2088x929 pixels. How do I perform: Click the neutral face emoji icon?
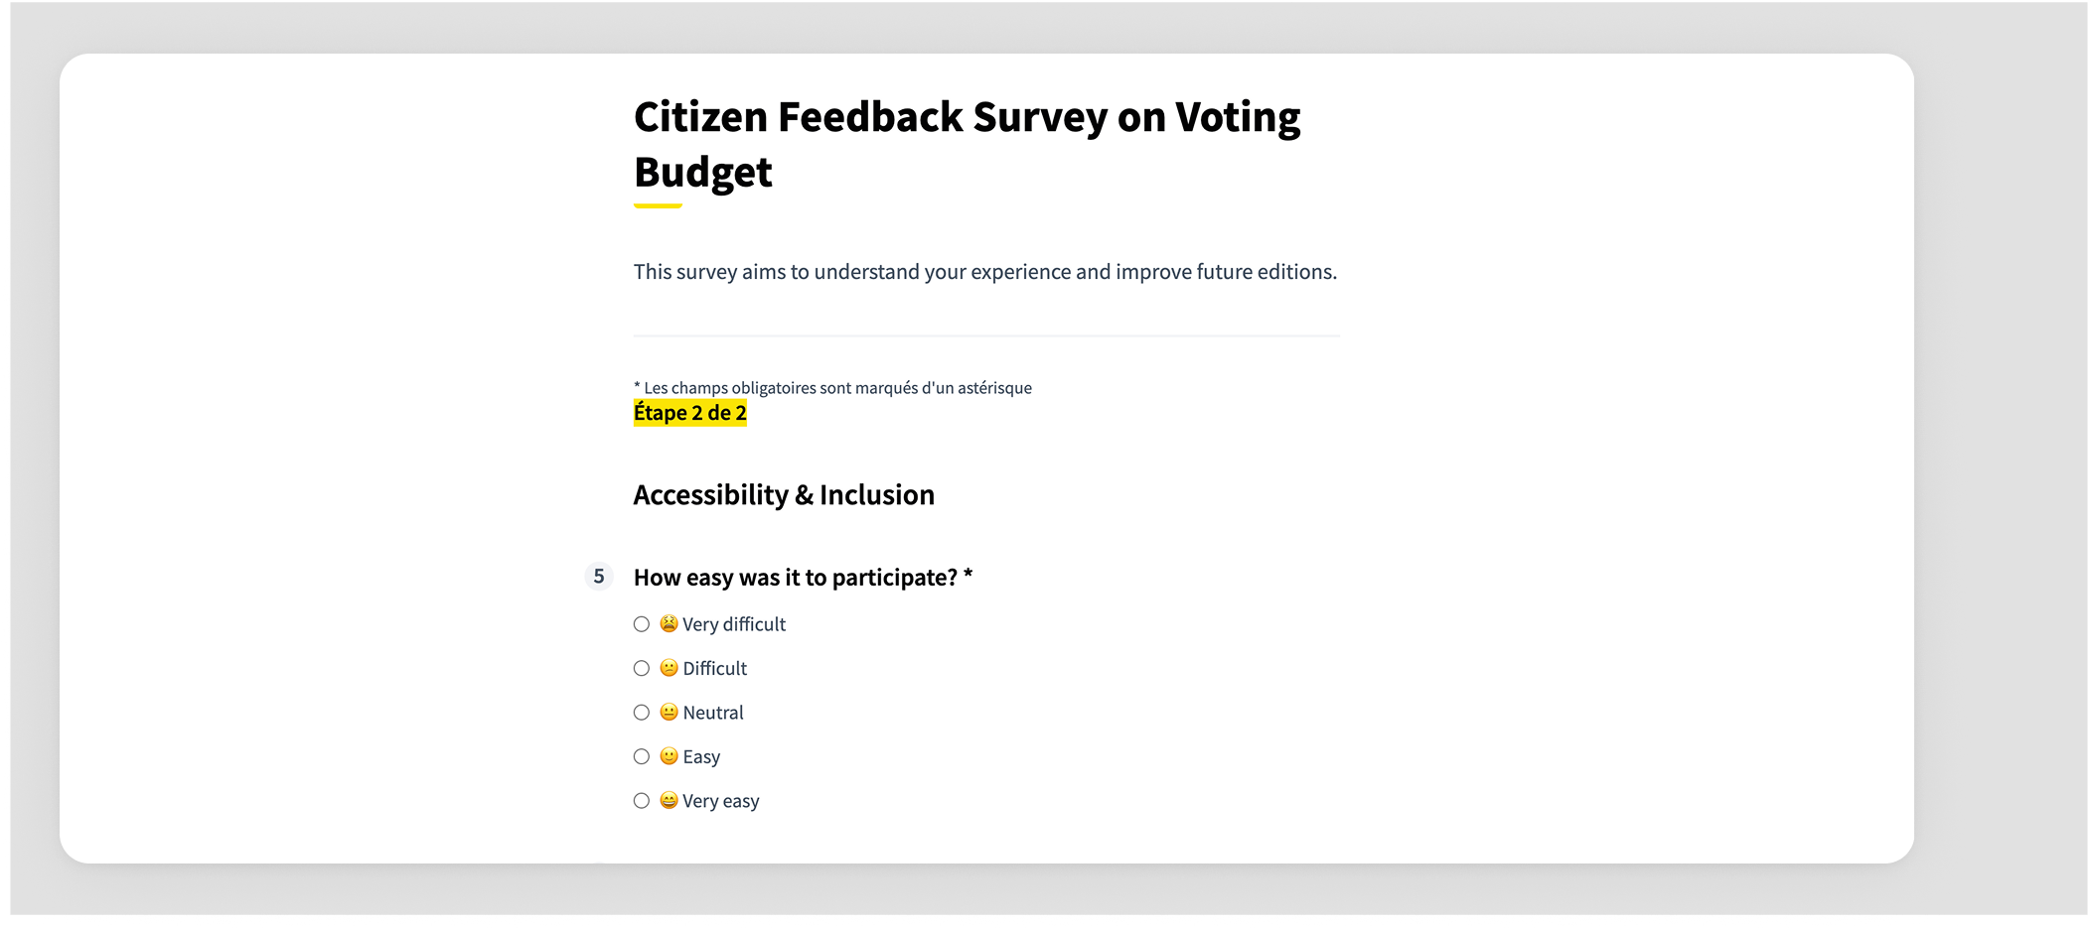point(670,712)
